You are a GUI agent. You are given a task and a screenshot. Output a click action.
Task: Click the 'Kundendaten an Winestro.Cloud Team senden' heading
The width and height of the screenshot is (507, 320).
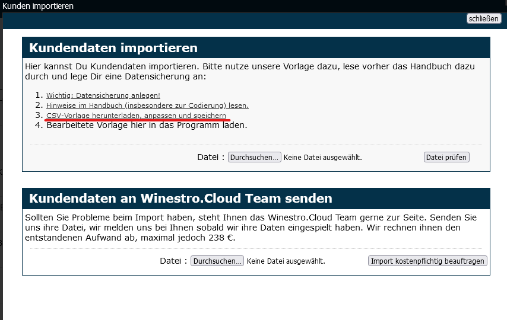180,198
